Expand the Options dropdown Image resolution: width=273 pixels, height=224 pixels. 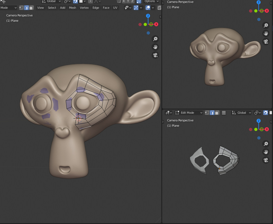(x=151, y=1)
